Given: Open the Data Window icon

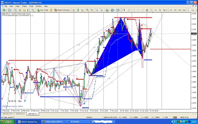Looking at the screenshot, I should (x=20, y=10).
